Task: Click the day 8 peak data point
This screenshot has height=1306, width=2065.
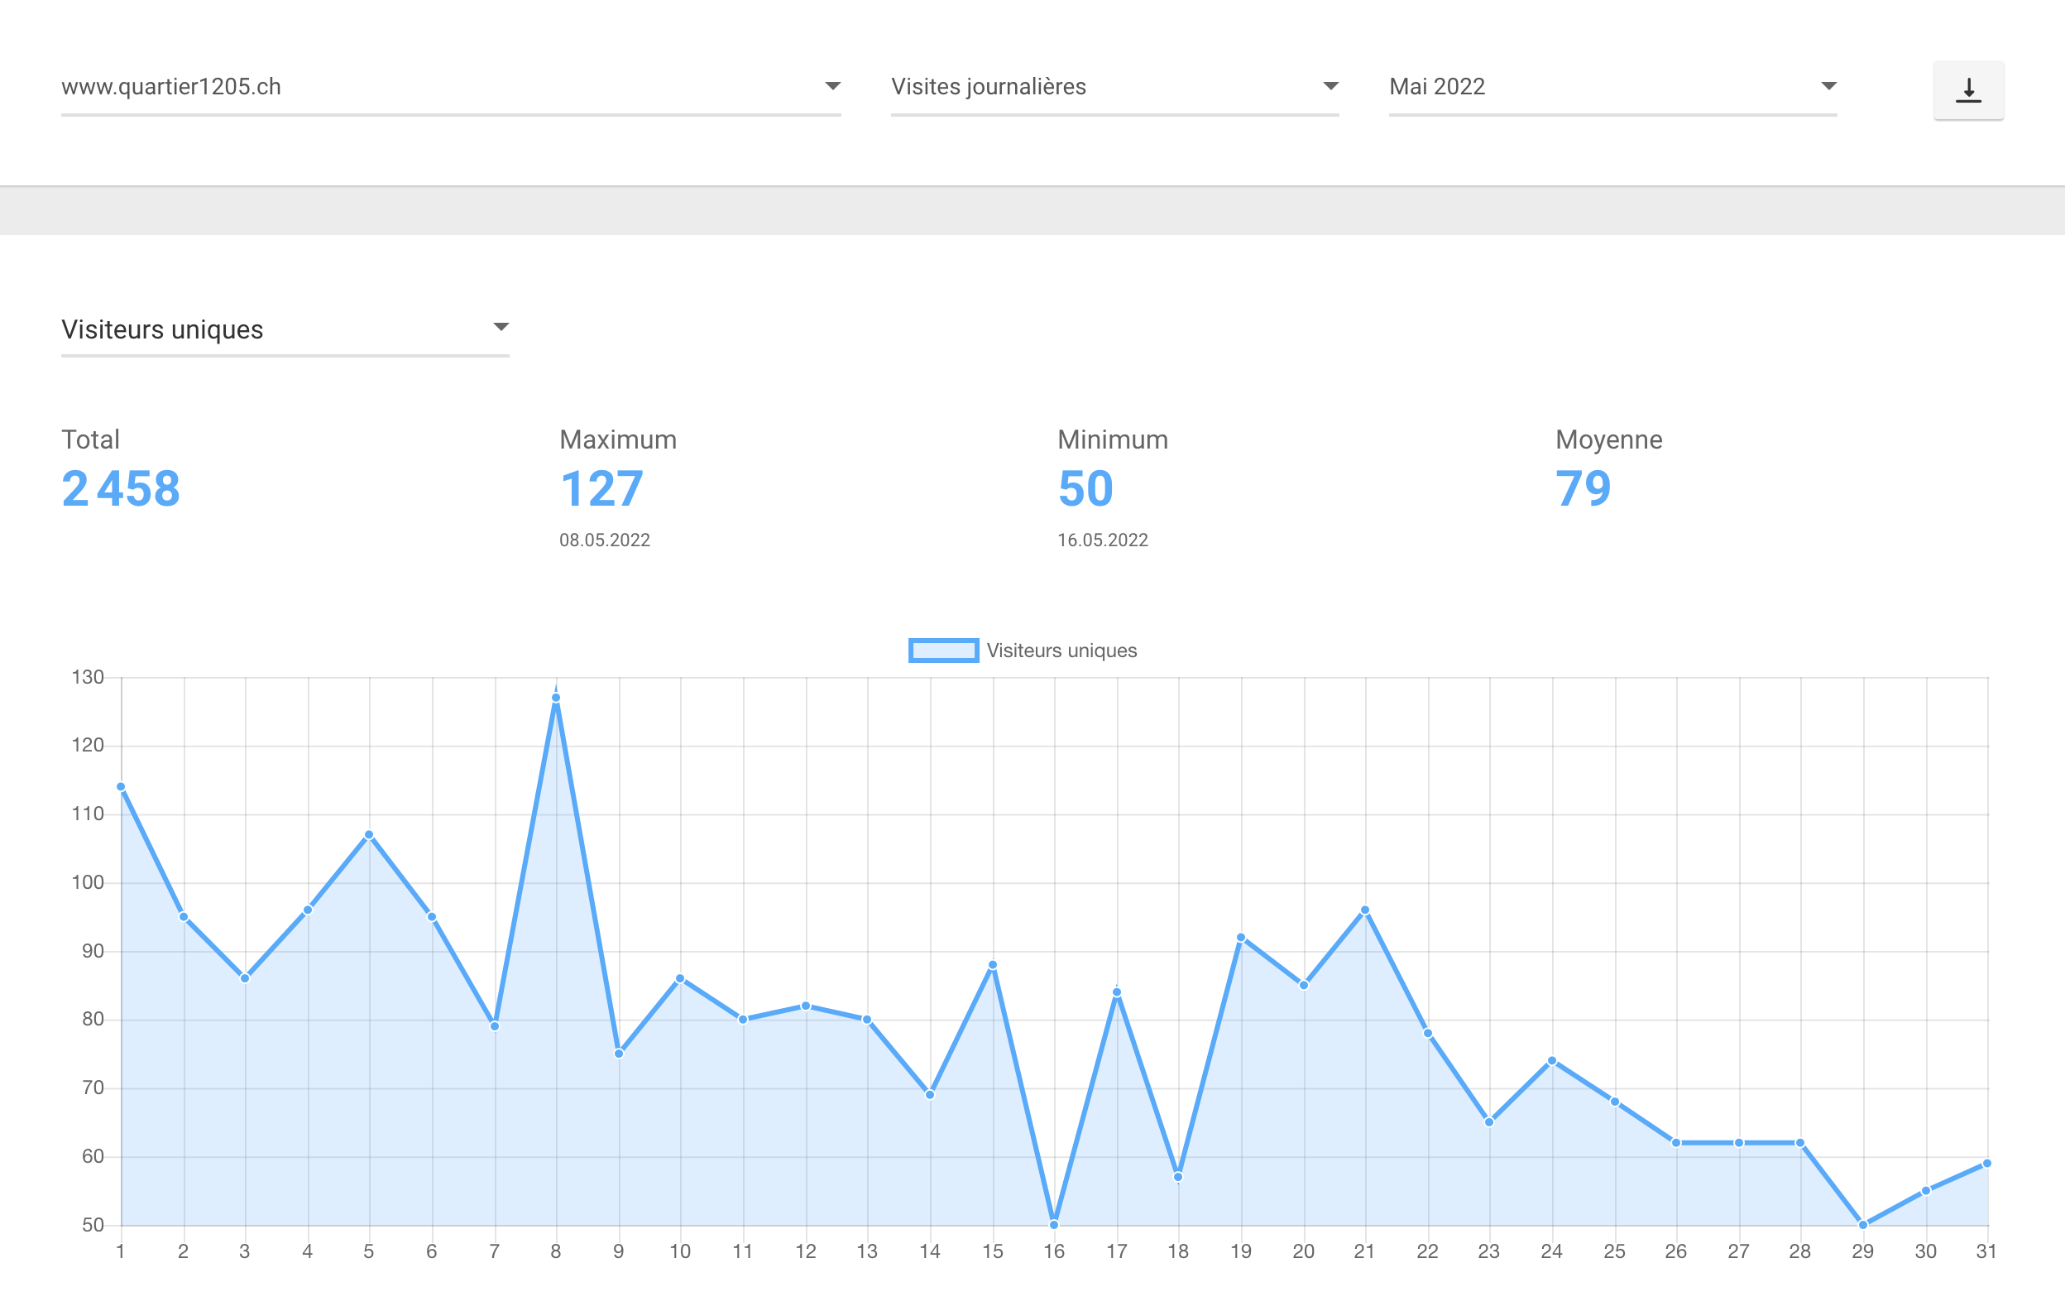Action: (x=556, y=698)
